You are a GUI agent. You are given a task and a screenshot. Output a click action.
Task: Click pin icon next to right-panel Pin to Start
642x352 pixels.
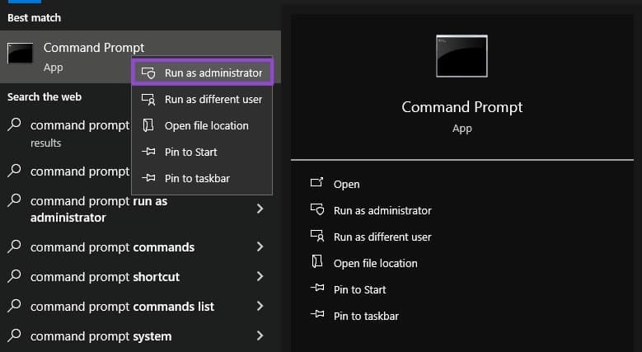tap(317, 288)
